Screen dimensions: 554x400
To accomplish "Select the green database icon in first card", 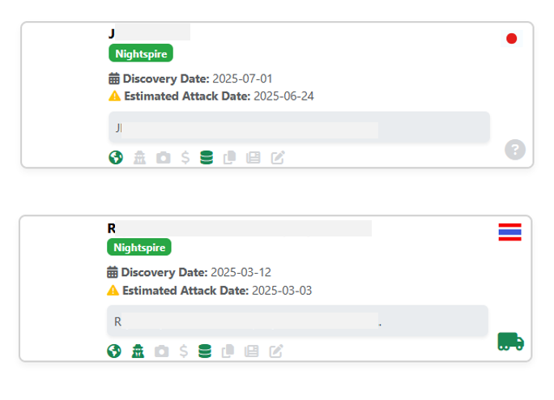I will [207, 158].
